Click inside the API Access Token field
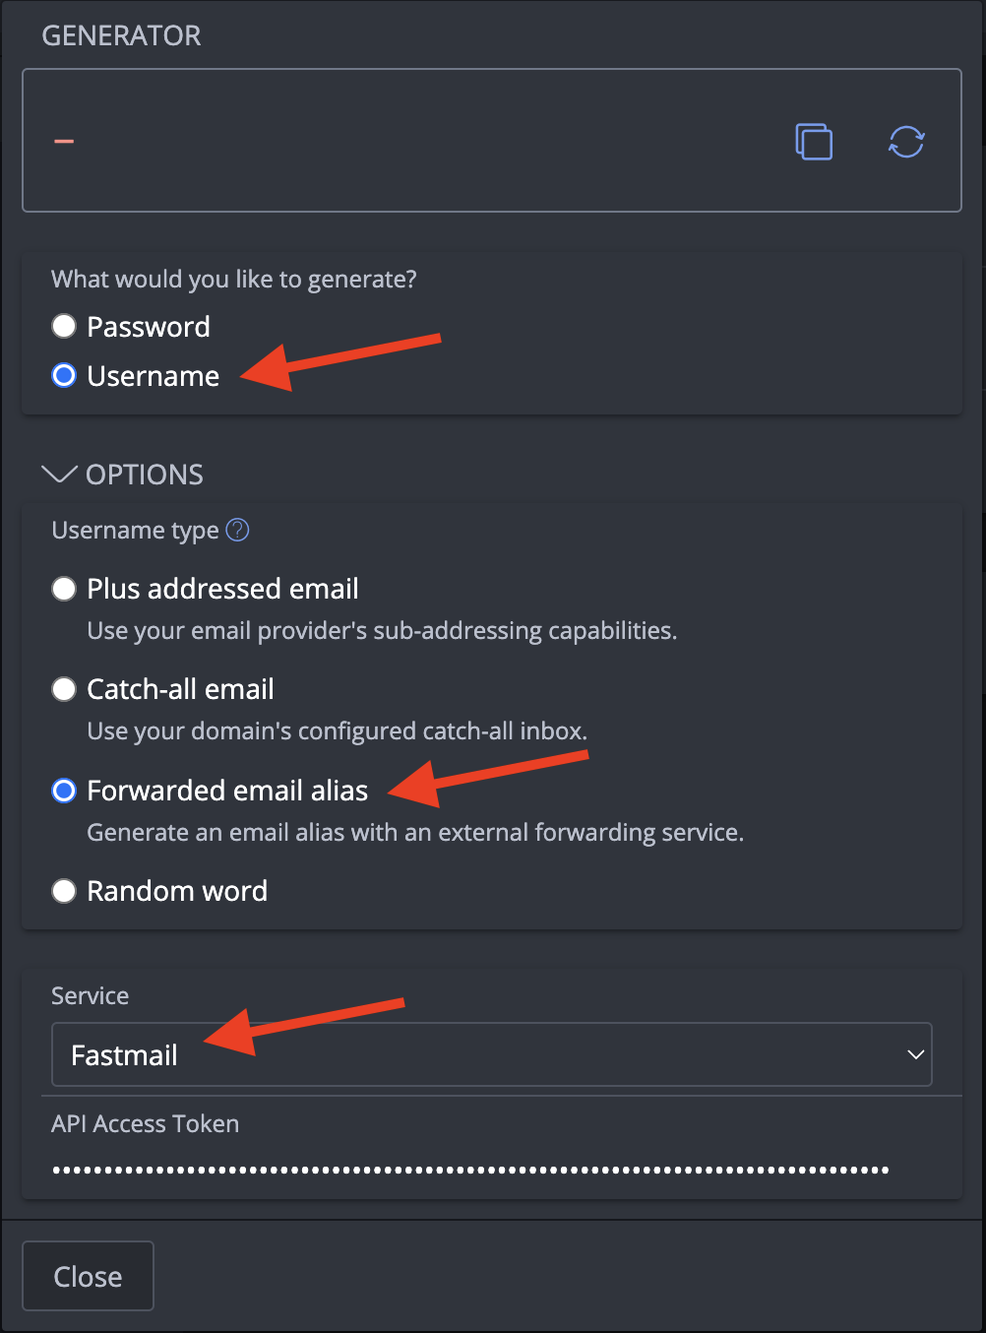The image size is (986, 1333). point(470,1169)
